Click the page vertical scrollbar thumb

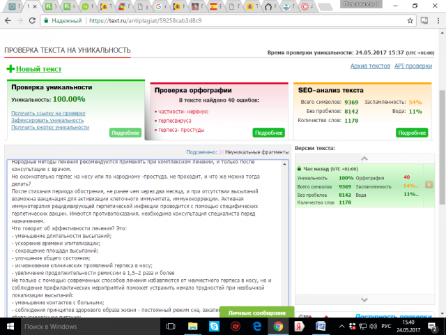click(442, 147)
